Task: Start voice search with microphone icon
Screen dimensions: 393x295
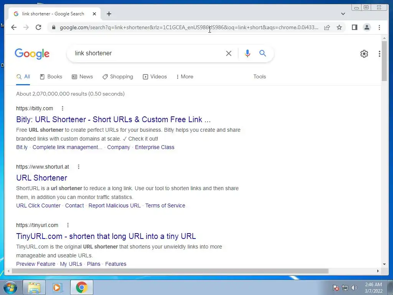Action: [x=248, y=53]
